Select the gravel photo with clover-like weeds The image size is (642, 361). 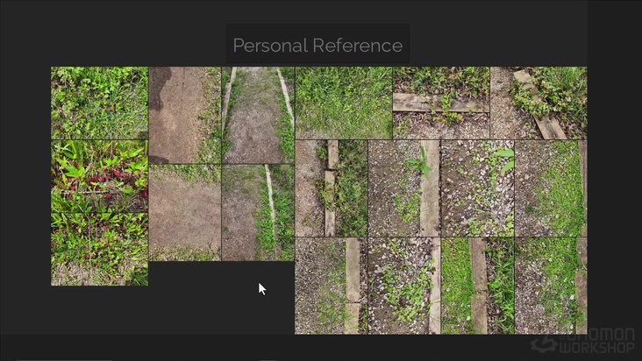tap(404, 286)
